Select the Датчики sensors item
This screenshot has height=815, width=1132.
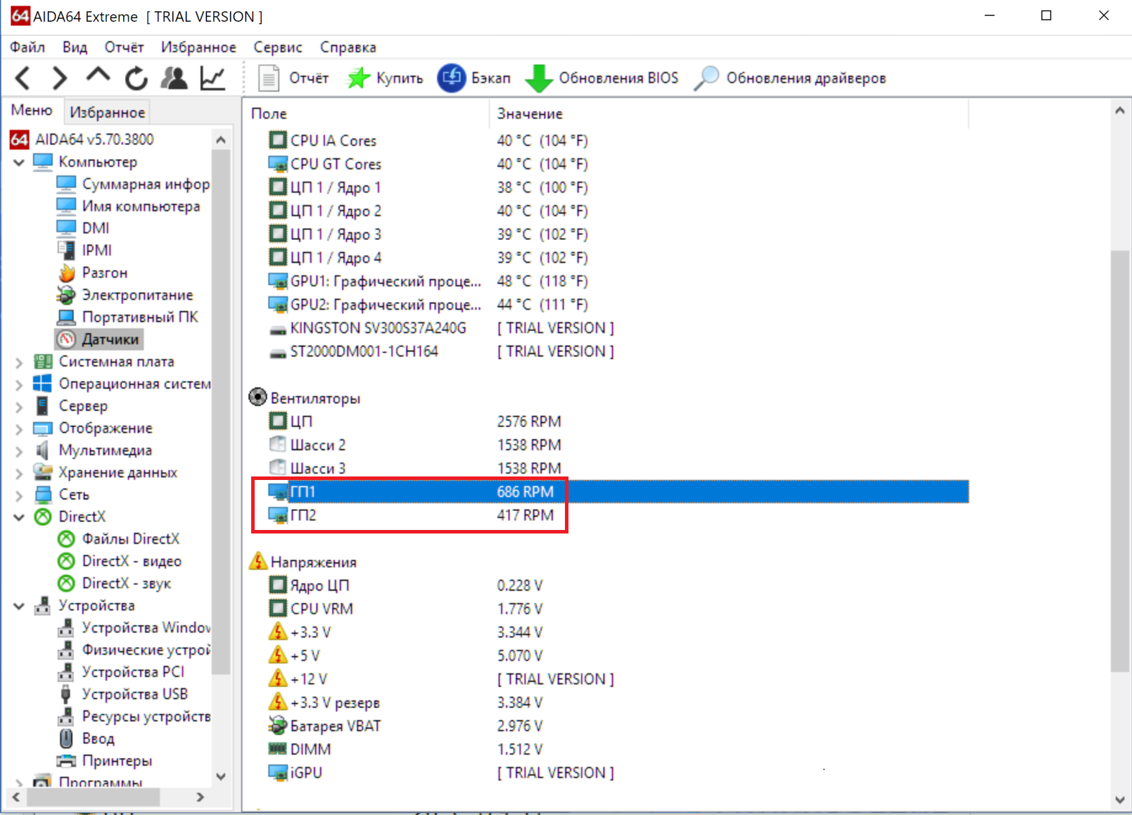(x=99, y=339)
